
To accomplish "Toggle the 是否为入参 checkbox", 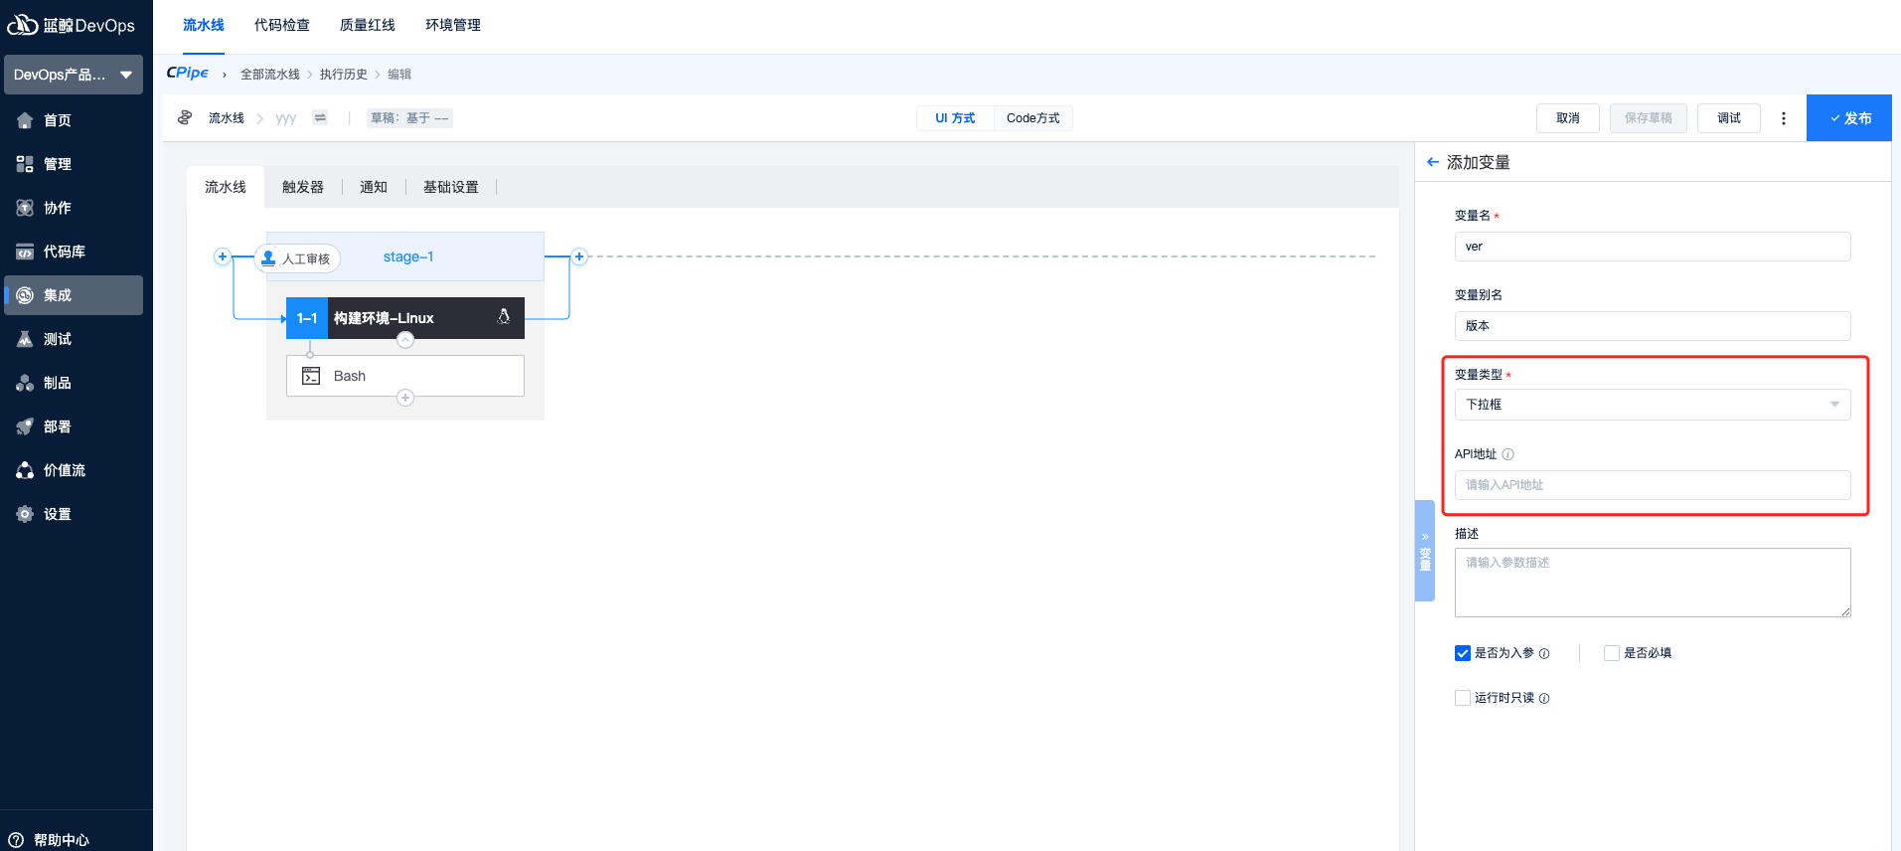I will click(1463, 653).
